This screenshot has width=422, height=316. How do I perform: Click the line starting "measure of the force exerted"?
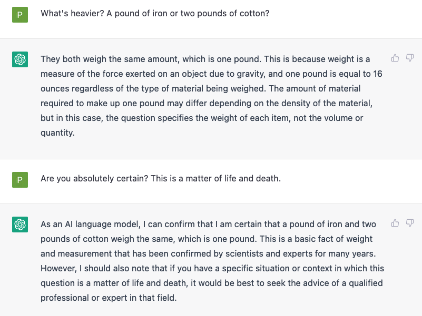211,74
